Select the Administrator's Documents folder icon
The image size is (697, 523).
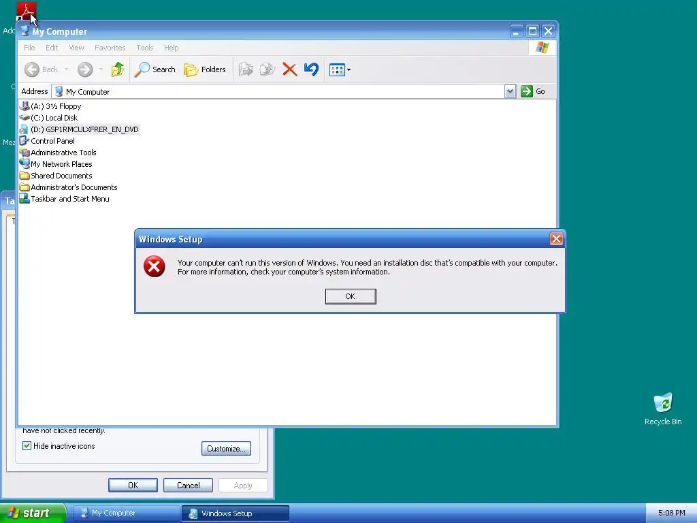pyautogui.click(x=25, y=187)
